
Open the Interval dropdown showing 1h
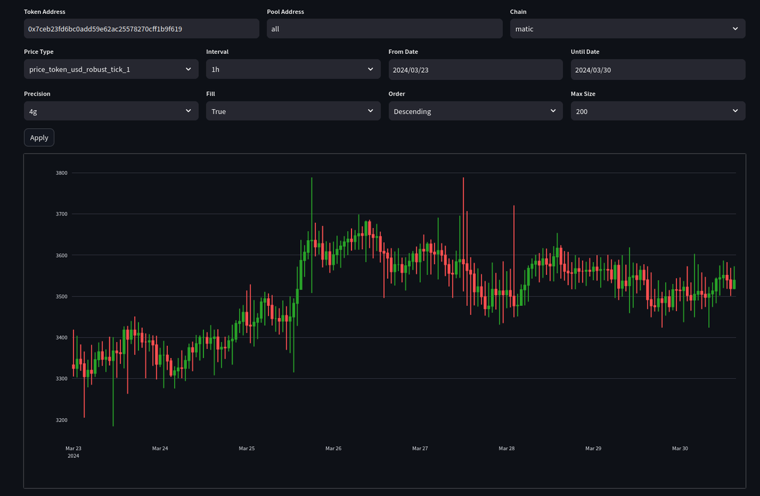tap(293, 69)
